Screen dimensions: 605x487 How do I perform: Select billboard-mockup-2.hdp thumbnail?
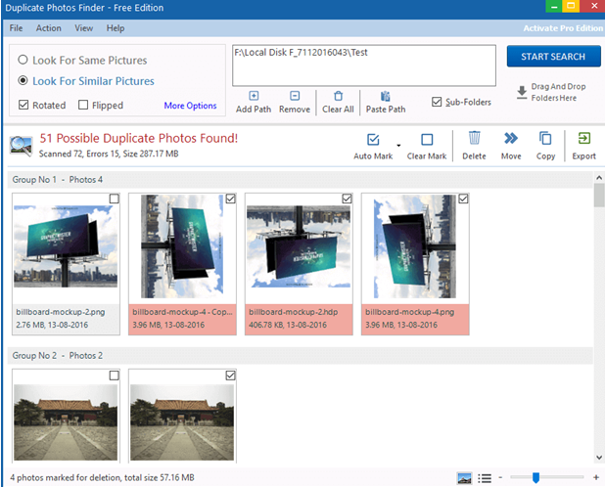click(299, 246)
